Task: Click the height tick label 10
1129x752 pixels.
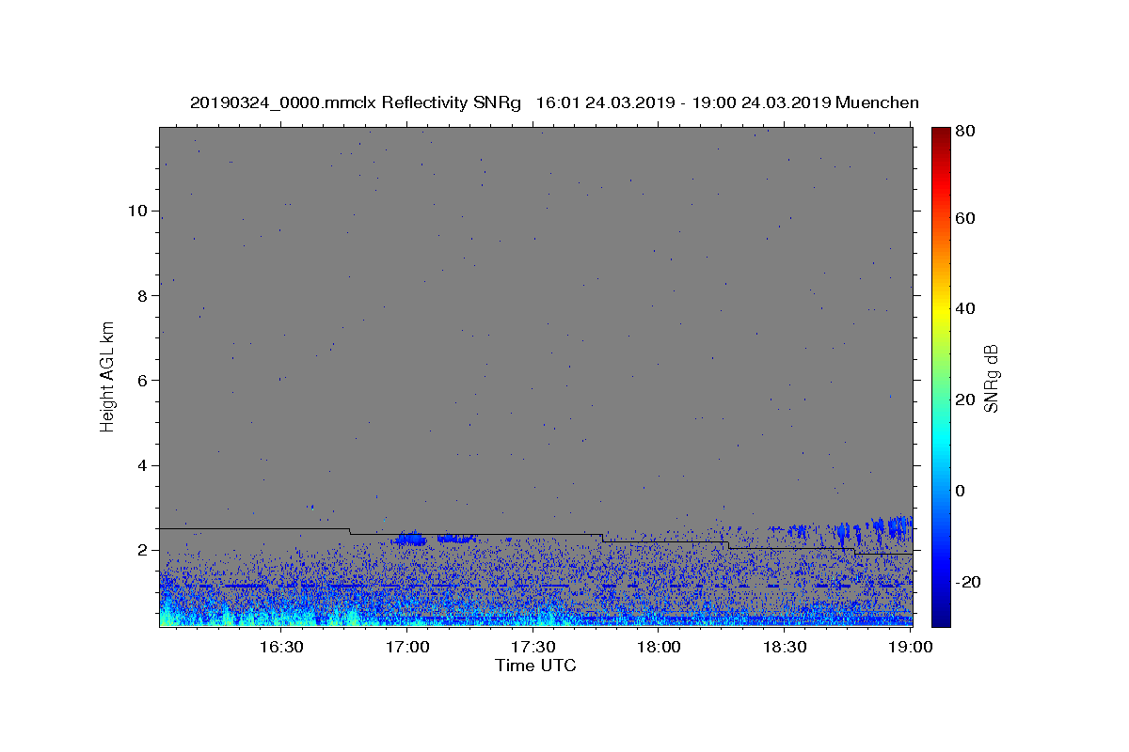Action: pos(137,211)
